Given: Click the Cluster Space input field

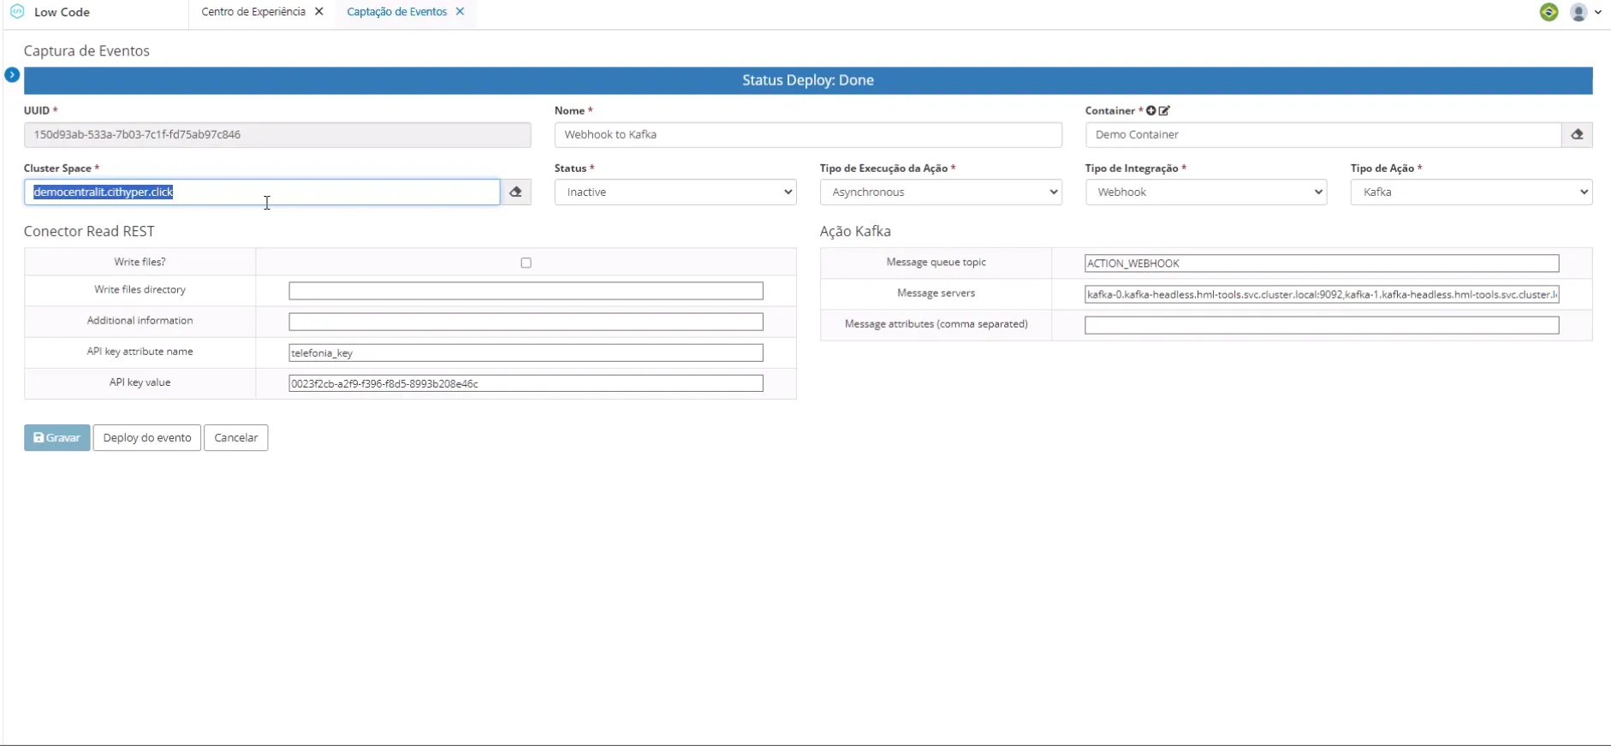Looking at the screenshot, I should coord(262,192).
